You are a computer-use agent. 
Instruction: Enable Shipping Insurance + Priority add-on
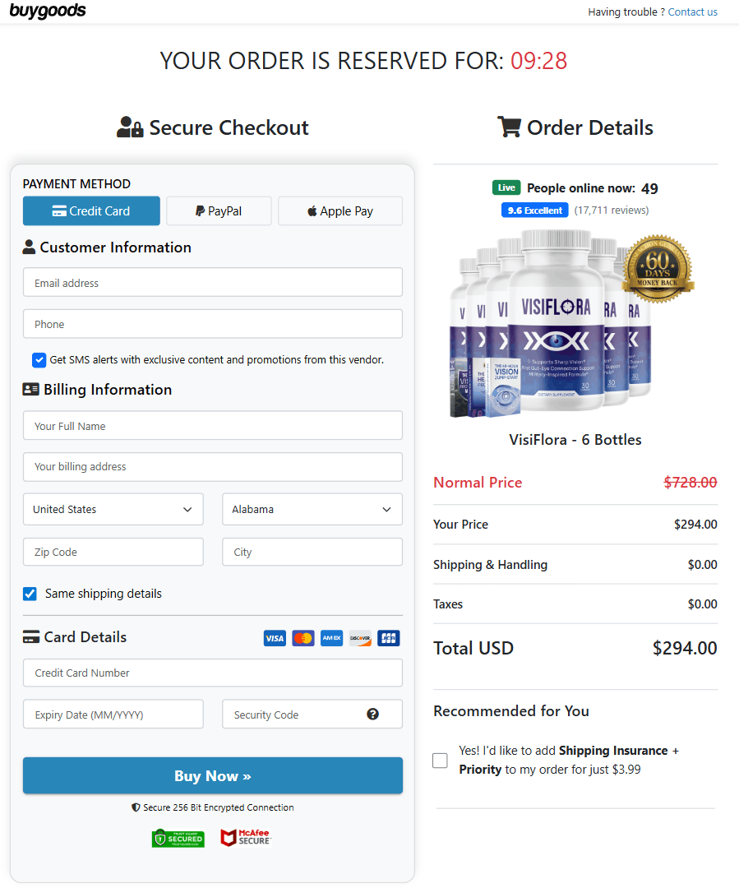(440, 761)
